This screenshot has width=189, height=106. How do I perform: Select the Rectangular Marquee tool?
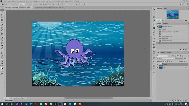[2, 12]
